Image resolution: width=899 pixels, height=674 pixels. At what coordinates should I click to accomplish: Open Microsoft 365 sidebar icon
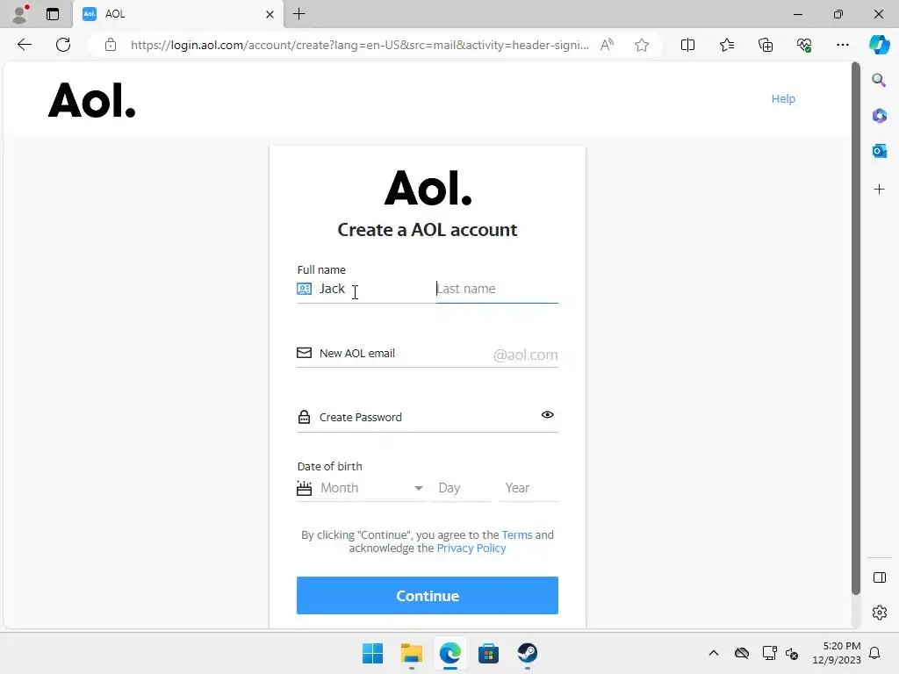click(x=879, y=115)
